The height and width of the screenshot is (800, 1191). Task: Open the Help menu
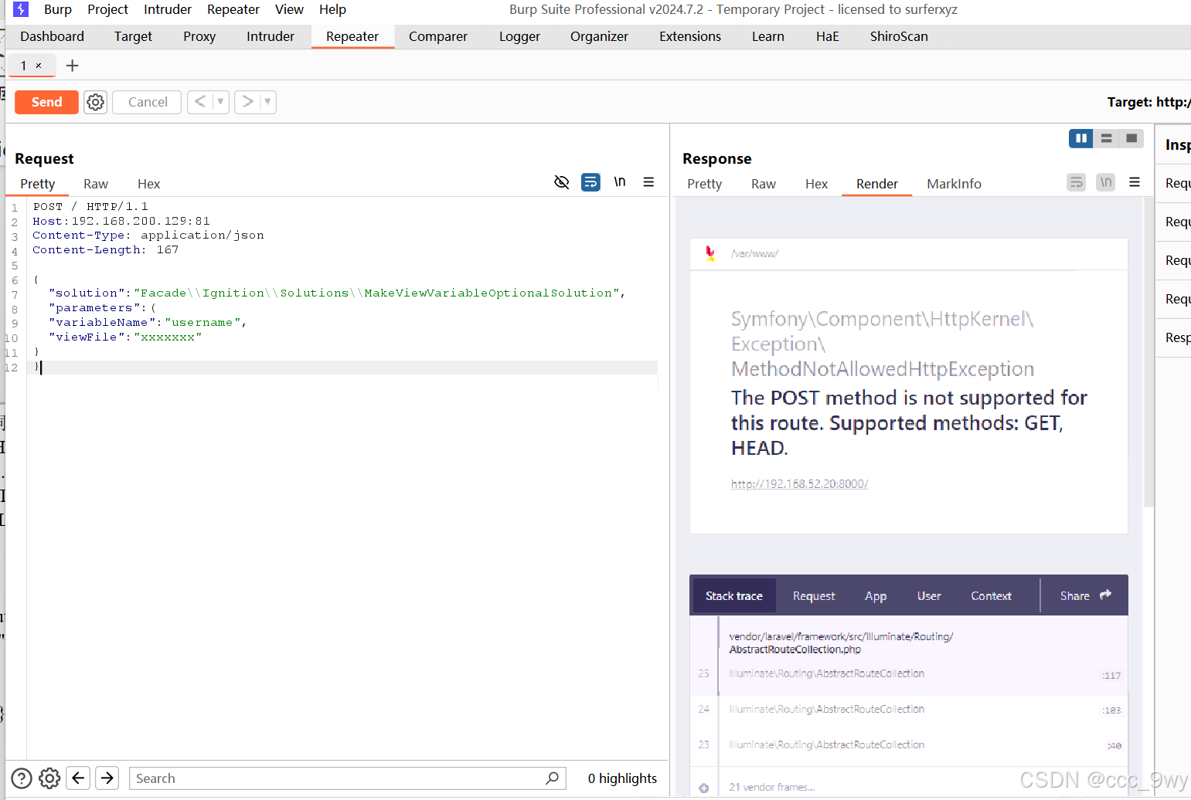coord(332,9)
